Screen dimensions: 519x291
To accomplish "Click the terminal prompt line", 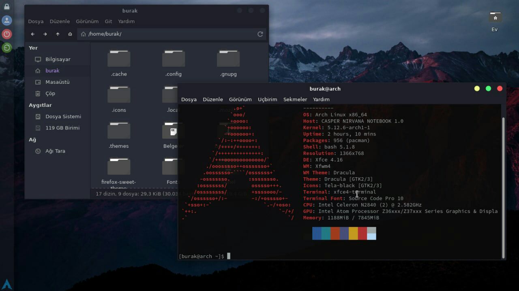I will click(x=204, y=256).
